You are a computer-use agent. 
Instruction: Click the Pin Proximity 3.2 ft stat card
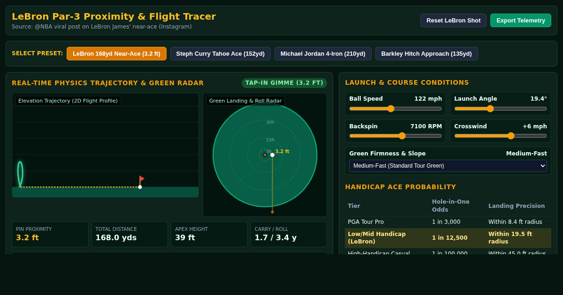coord(50,234)
